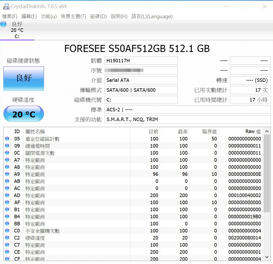The width and height of the screenshot is (273, 264).
Task: Click the blue status dot for attribute C2 硬碟溫度
Action: click(7, 238)
